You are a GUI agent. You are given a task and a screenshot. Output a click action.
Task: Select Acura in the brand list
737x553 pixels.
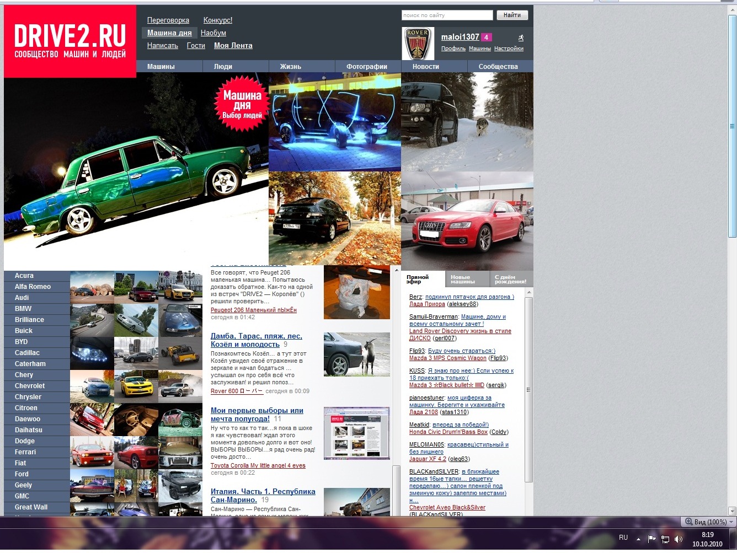tap(37, 276)
